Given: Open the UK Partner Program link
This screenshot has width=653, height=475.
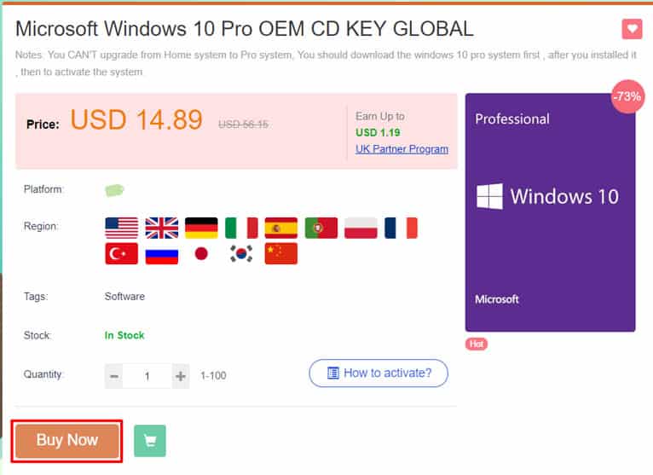Looking at the screenshot, I should [402, 148].
